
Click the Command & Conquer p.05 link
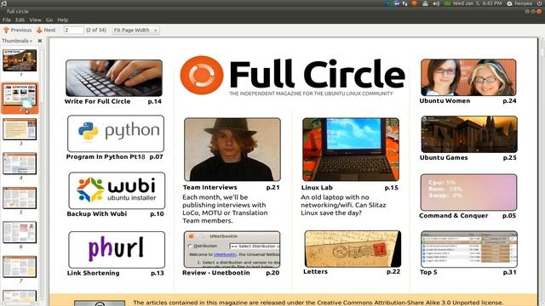click(468, 215)
